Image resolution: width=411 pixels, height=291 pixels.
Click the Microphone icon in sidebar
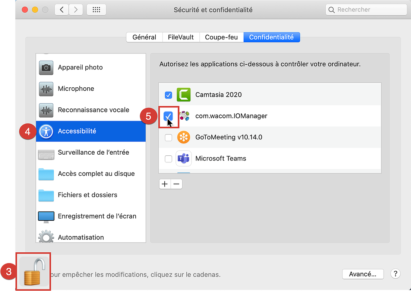(x=46, y=89)
